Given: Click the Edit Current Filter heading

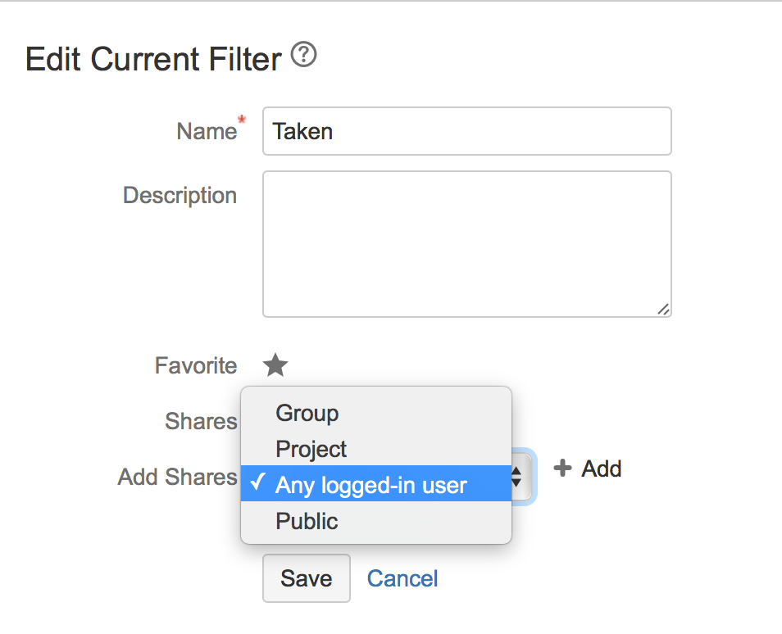Looking at the screenshot, I should point(153,59).
